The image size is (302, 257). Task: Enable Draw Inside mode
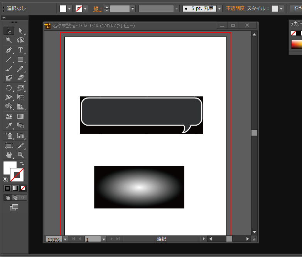click(23, 198)
